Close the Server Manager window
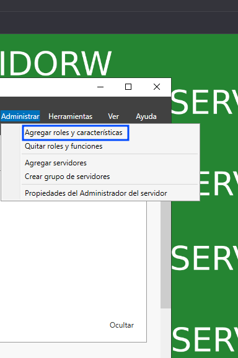Screen dimensions: 238x358 tap(157, 87)
